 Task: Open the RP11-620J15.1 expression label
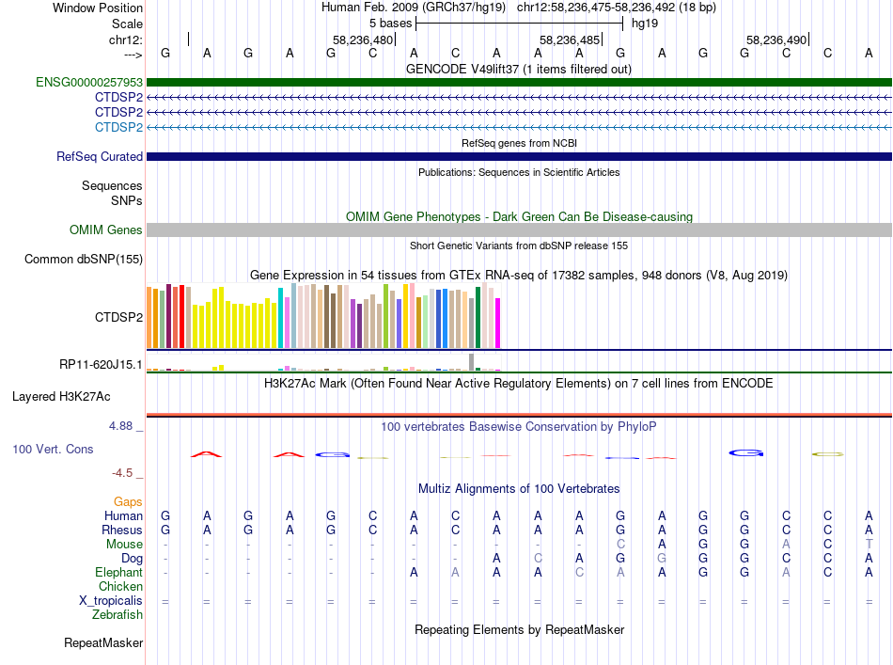pos(101,364)
